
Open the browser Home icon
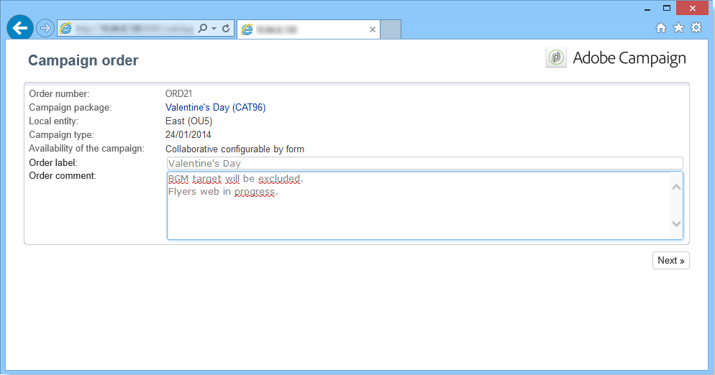pyautogui.click(x=661, y=28)
